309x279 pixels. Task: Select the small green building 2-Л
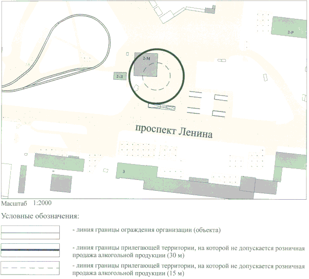[x=119, y=76]
